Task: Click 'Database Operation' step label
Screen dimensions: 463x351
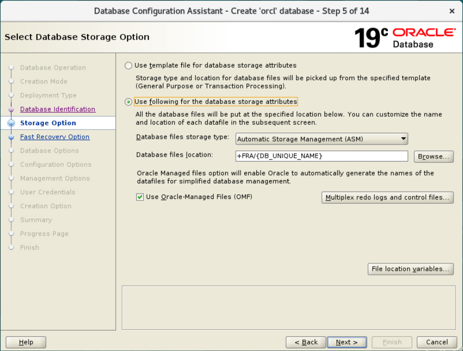Action: click(x=53, y=68)
